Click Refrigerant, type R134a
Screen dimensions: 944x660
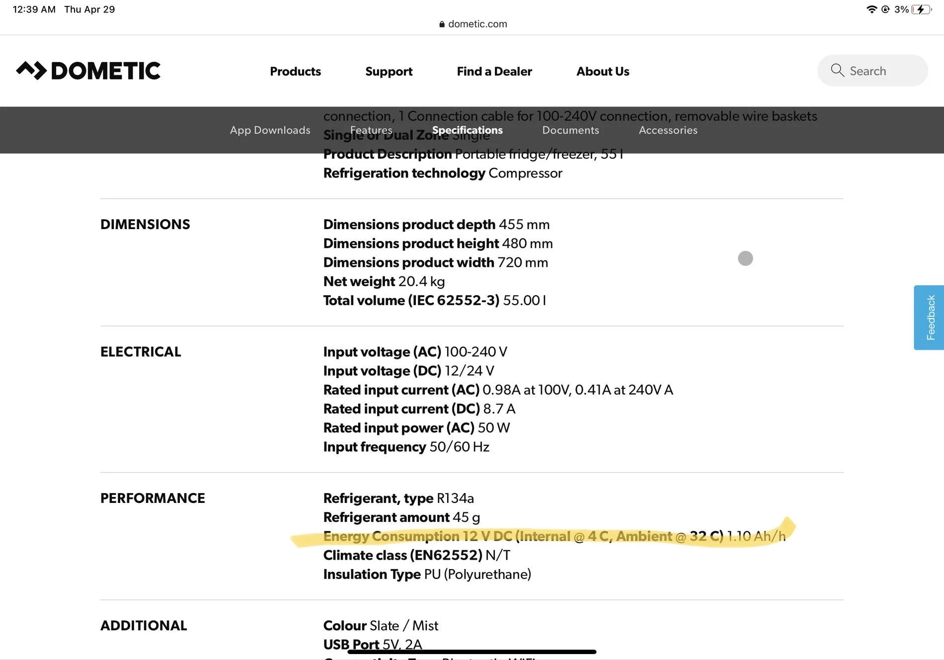coord(398,498)
